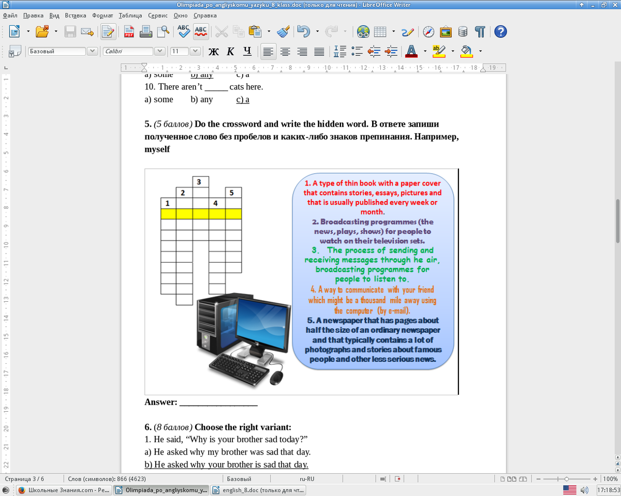This screenshot has width=621, height=496.
Task: Open Gallery picture icon
Action: tap(446, 32)
